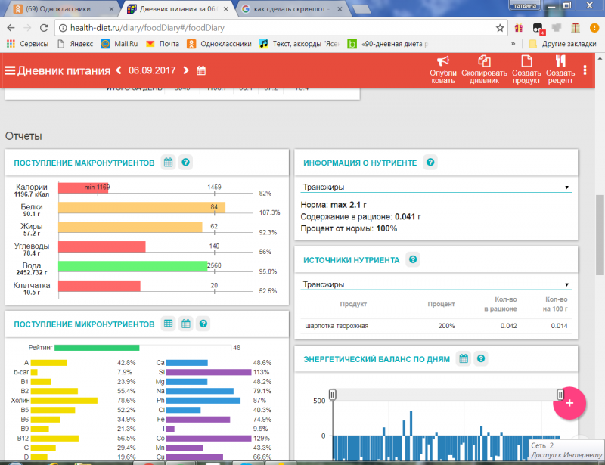The height and width of the screenshot is (465, 605).
Task: Go to next day after 06.09.2017
Action: (186, 70)
